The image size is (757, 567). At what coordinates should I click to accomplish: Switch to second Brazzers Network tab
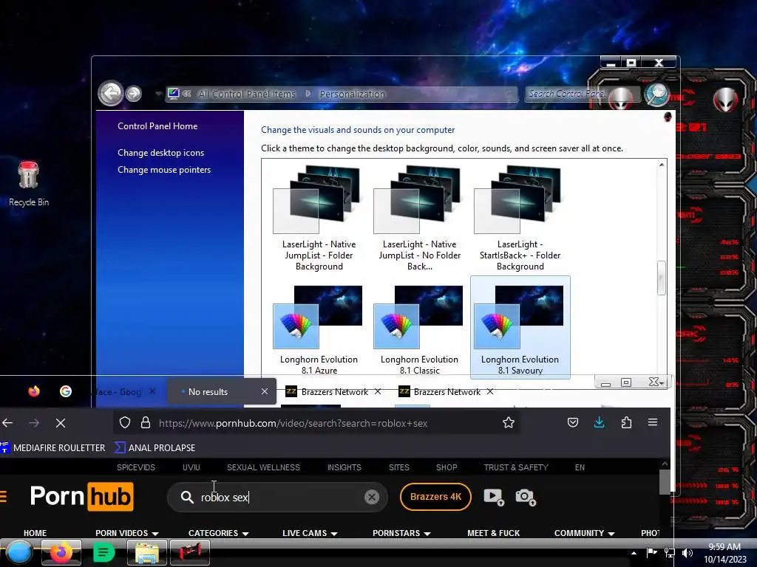point(447,392)
